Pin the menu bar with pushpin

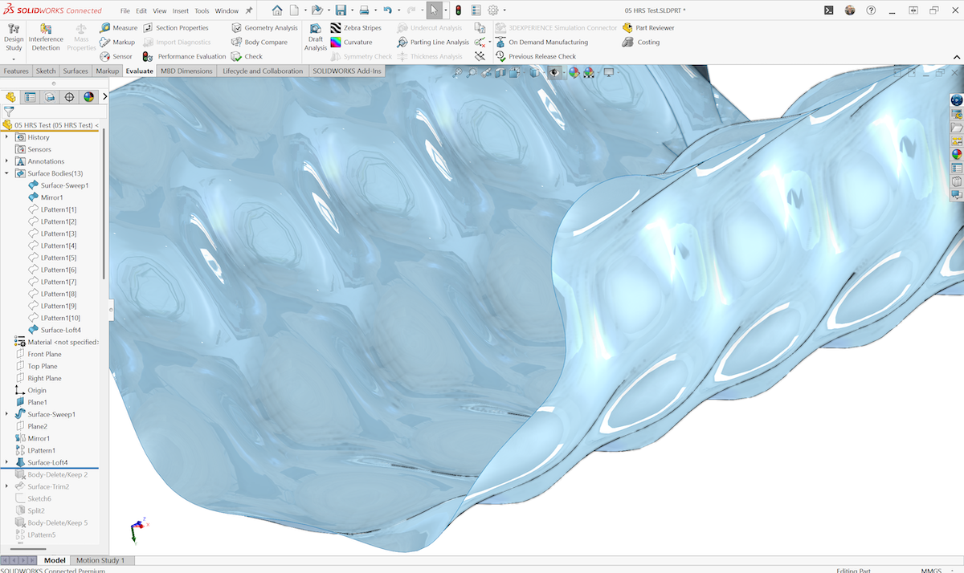pyautogui.click(x=249, y=11)
